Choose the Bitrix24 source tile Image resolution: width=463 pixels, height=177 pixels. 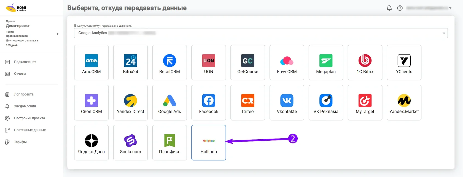pyautogui.click(x=131, y=63)
